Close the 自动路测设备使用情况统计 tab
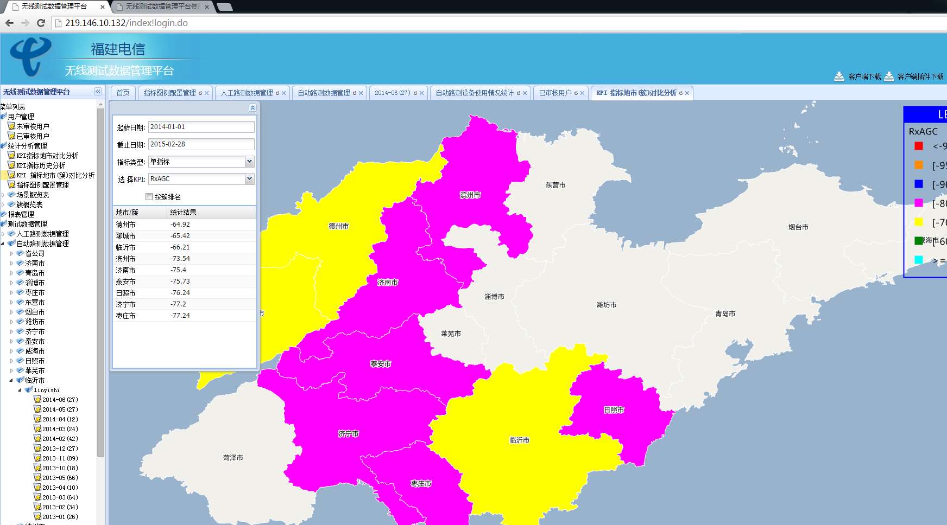 525,93
